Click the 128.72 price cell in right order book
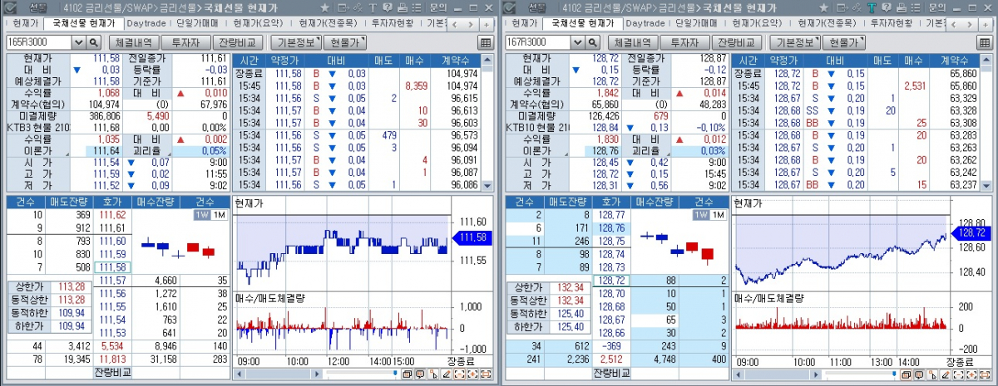This screenshot has width=998, height=386. coord(610,281)
